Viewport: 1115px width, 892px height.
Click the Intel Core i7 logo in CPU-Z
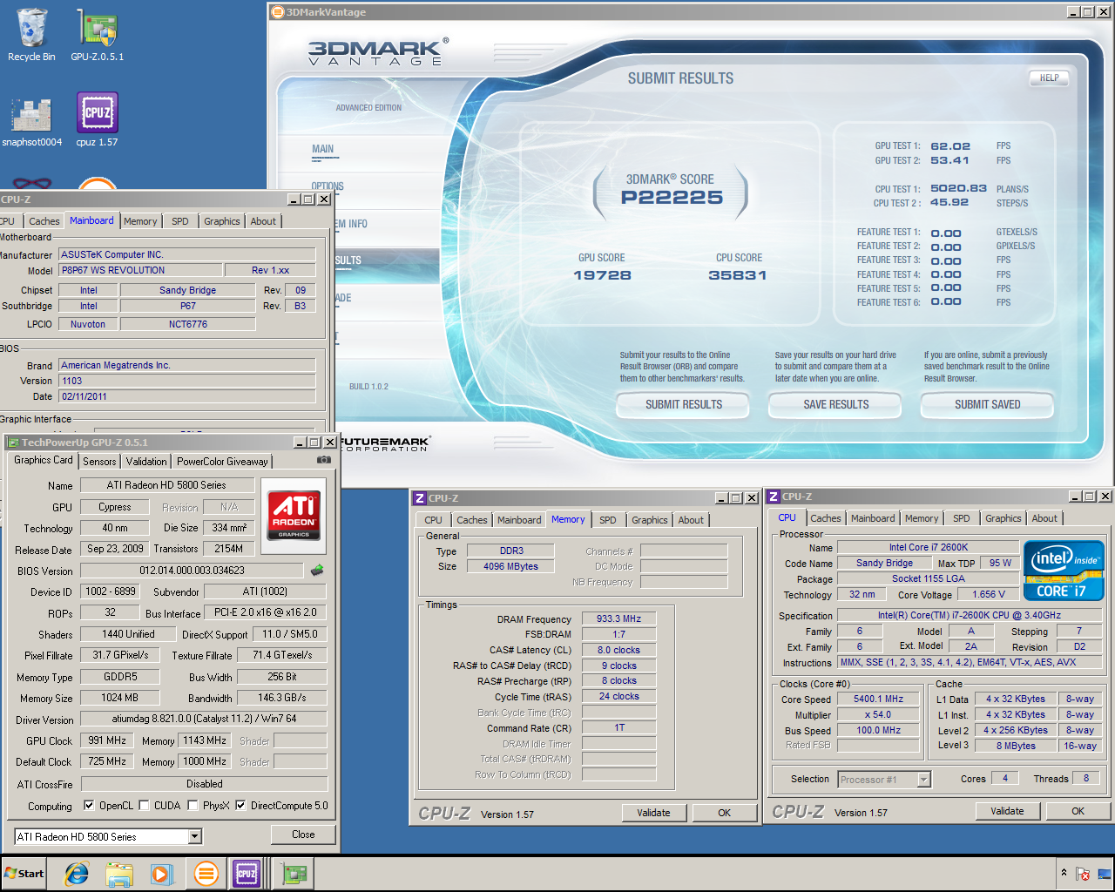[1063, 571]
